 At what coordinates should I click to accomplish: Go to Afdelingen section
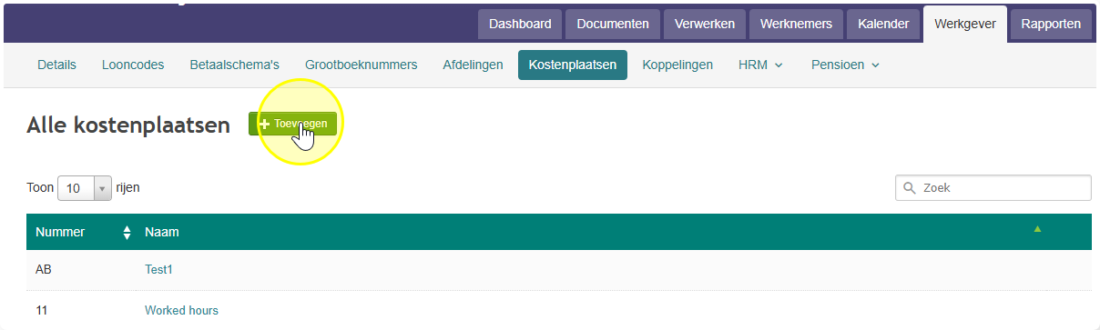point(473,65)
